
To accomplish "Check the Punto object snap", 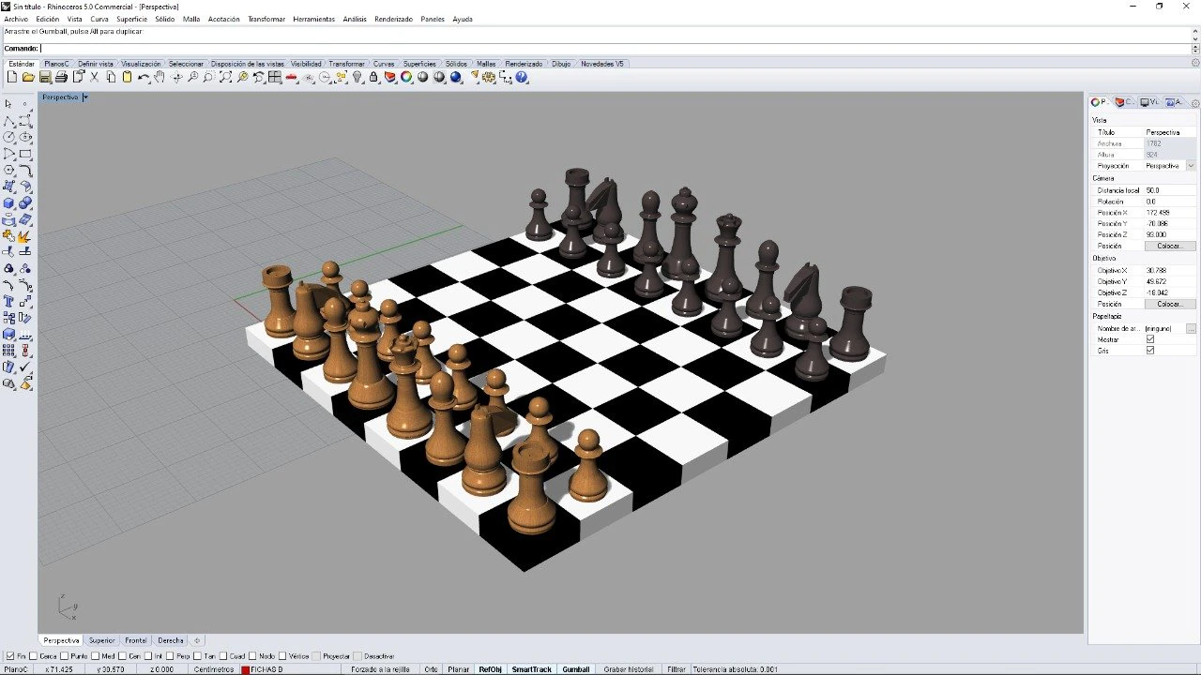I will [63, 656].
